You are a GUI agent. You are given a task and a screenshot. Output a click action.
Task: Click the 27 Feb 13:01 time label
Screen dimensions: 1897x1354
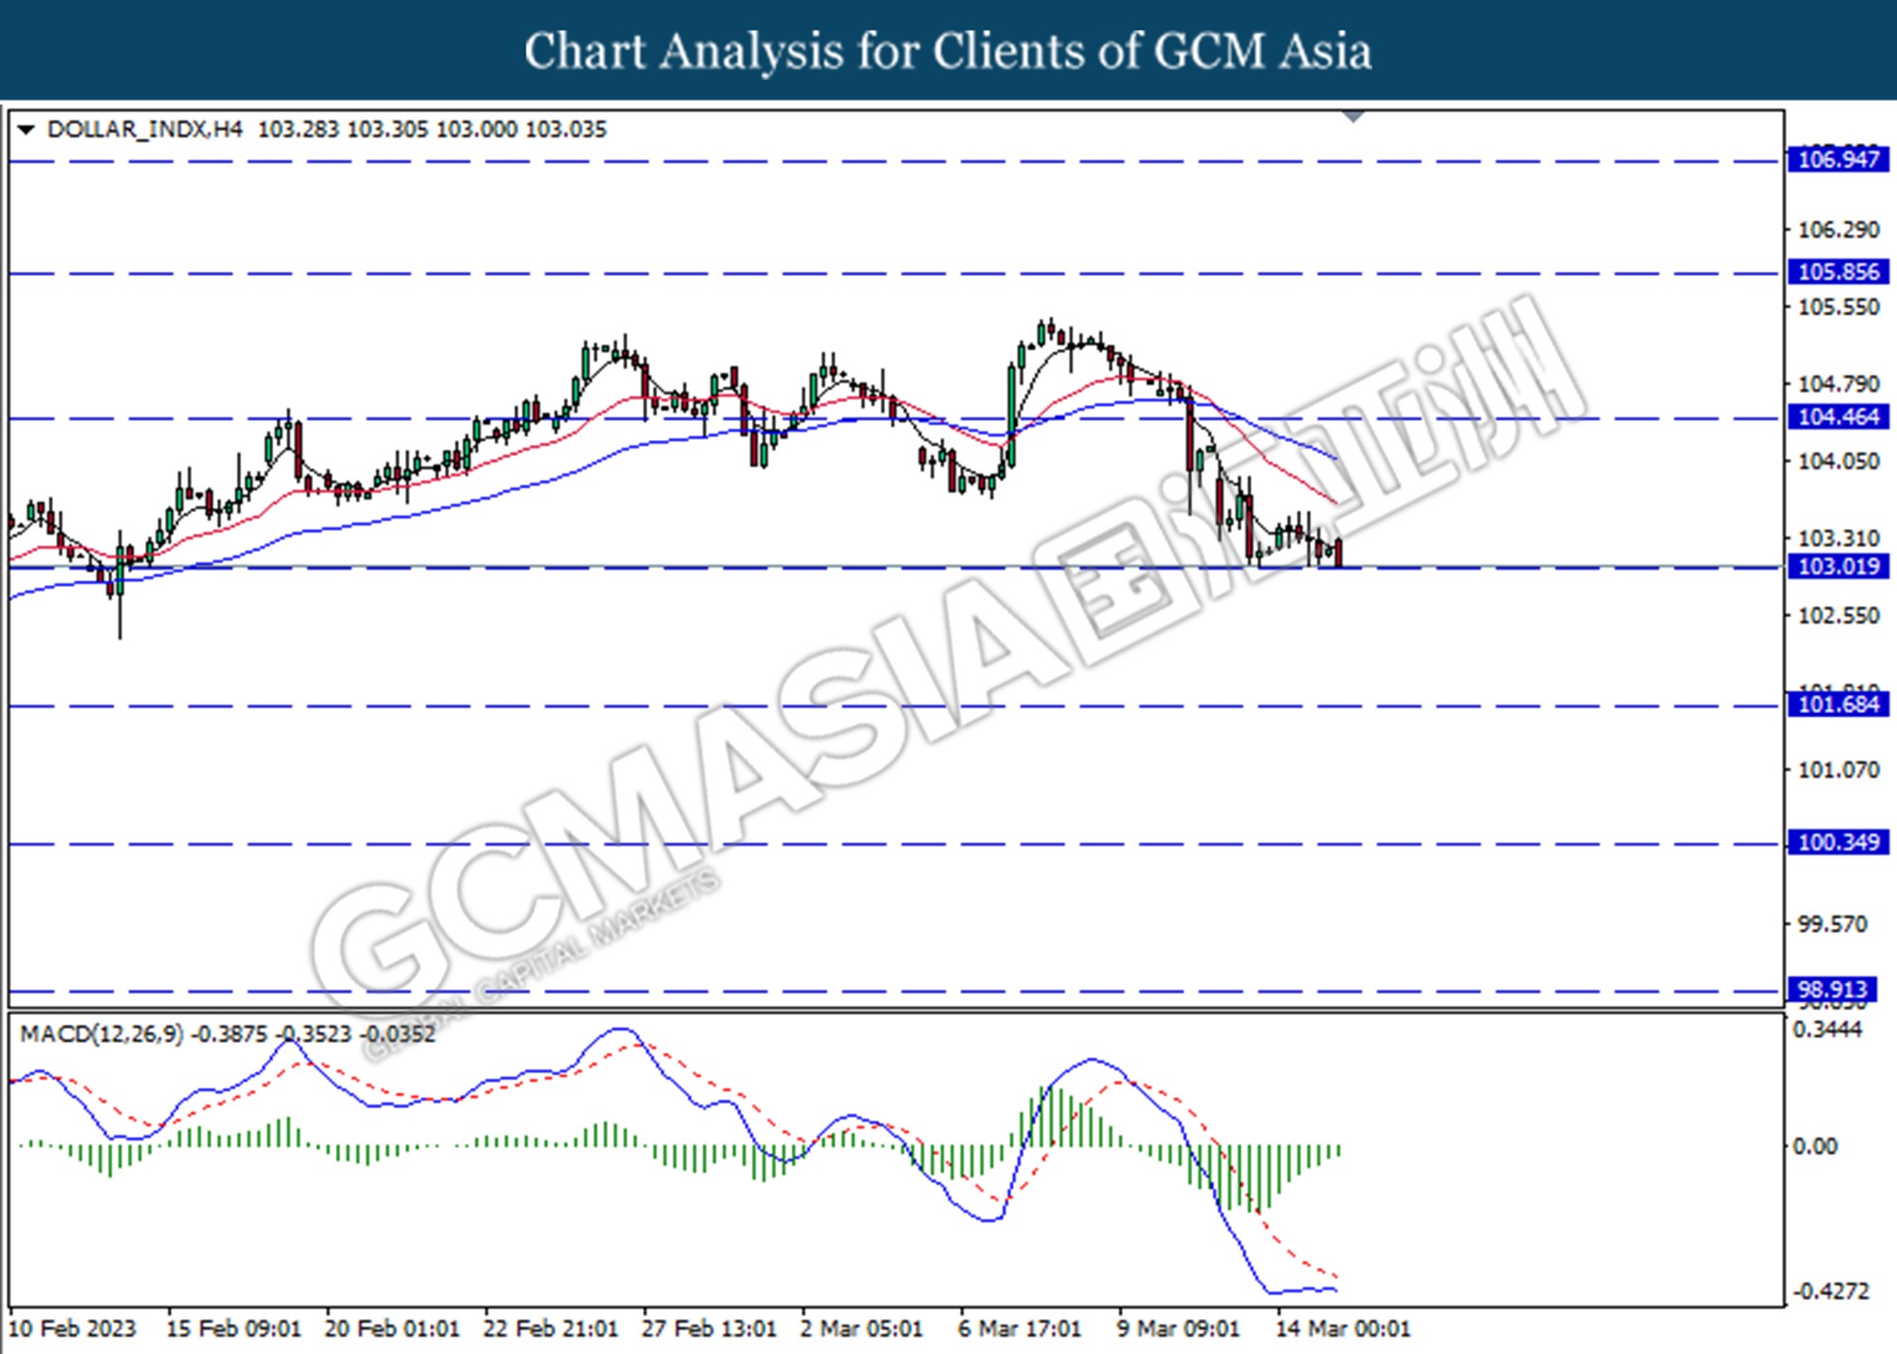[x=709, y=1328]
